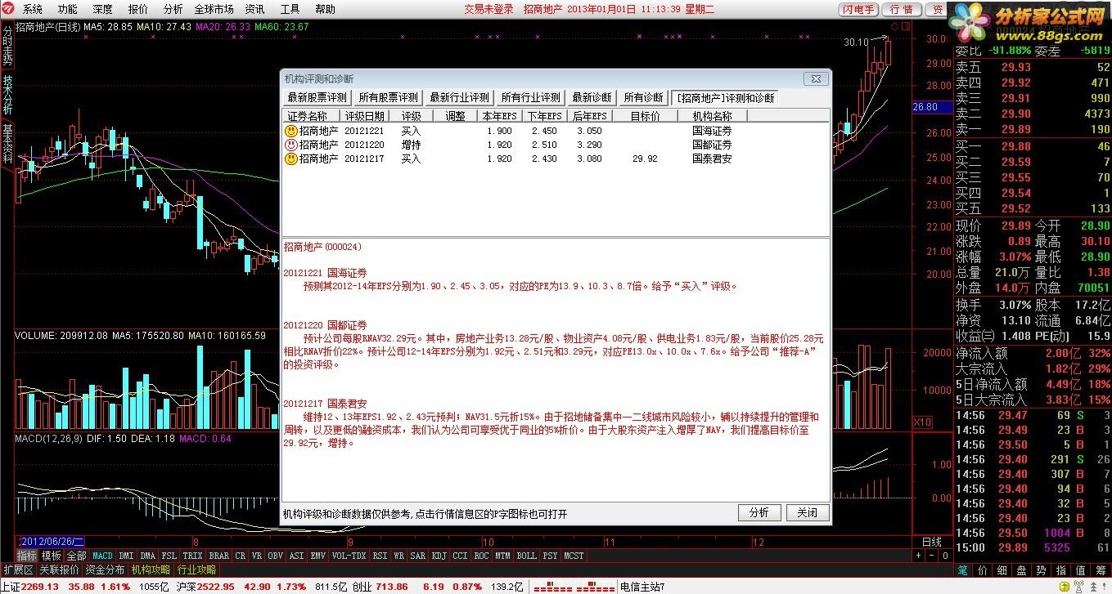Open the 帮助 menu
This screenshot has width=1112, height=594.
coord(325,9)
